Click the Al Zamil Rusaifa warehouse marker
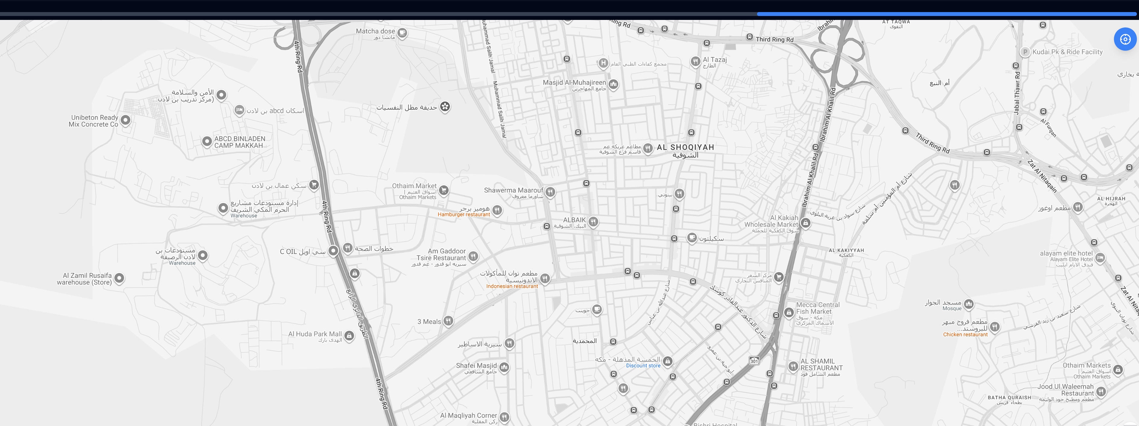This screenshot has height=426, width=1139. [119, 278]
